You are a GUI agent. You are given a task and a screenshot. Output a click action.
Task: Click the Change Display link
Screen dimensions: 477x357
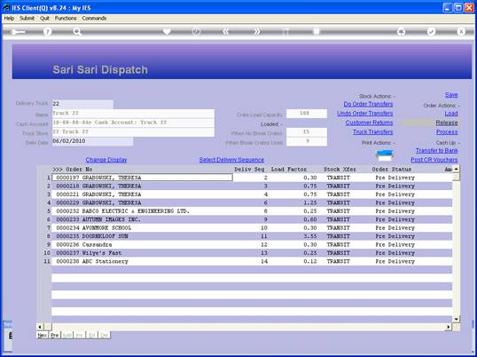point(106,160)
